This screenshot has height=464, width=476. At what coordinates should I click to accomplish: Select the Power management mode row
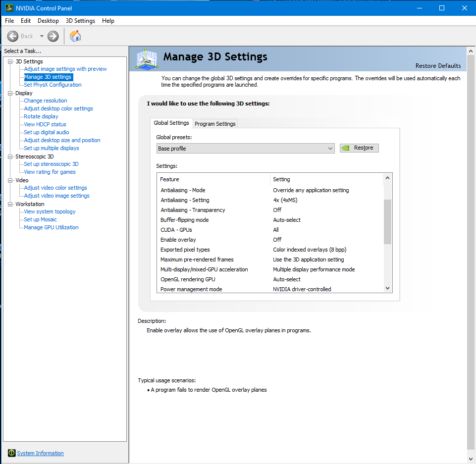[270, 289]
